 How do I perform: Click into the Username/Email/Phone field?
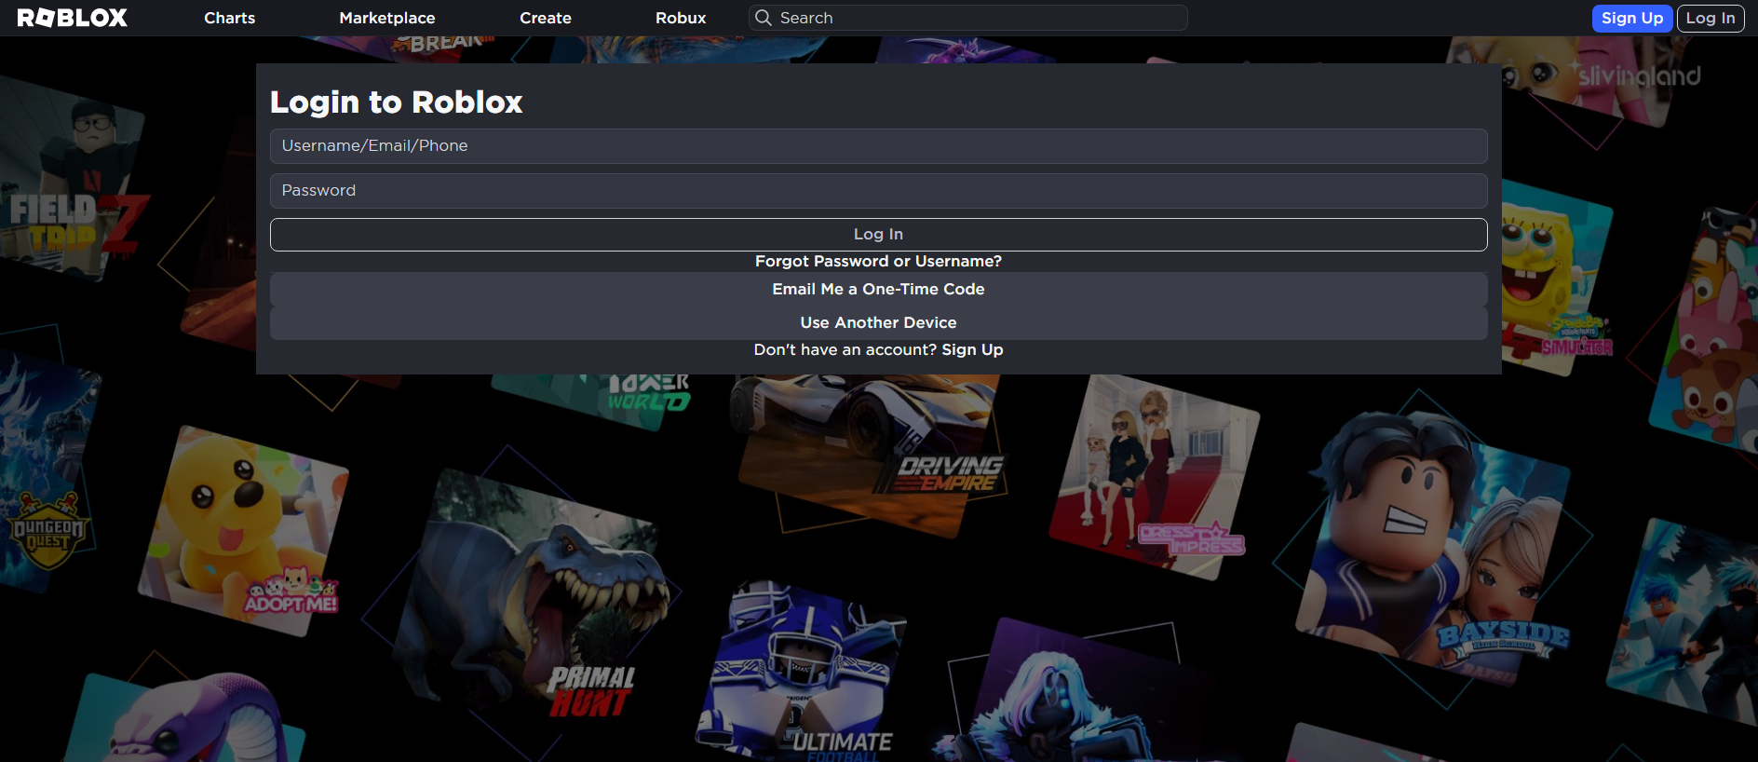pos(878,146)
